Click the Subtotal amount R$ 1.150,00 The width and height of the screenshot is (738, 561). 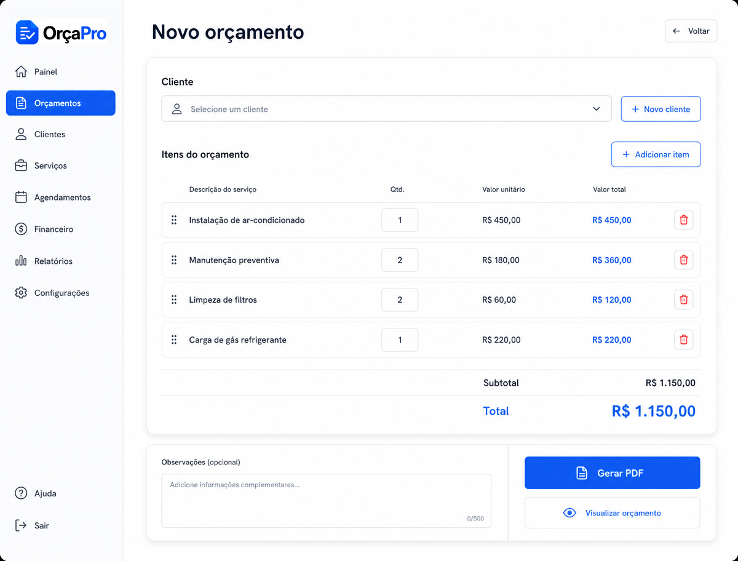(x=671, y=383)
